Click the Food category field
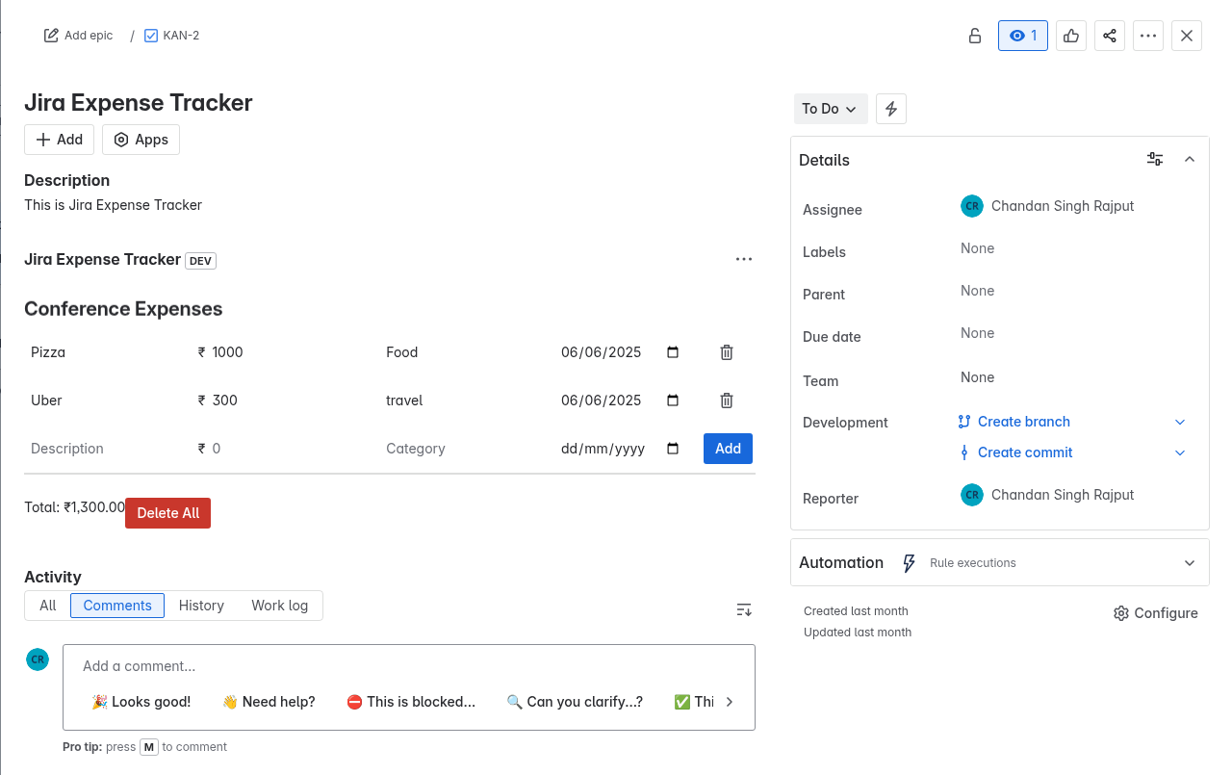The height and width of the screenshot is (775, 1232). coord(466,352)
